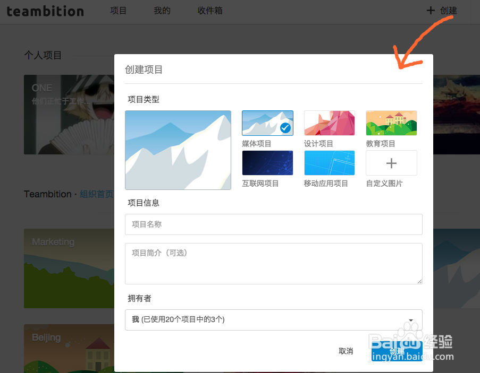Click the 拥有者 section label
Viewport: 480px width, 373px height.
[x=140, y=298]
